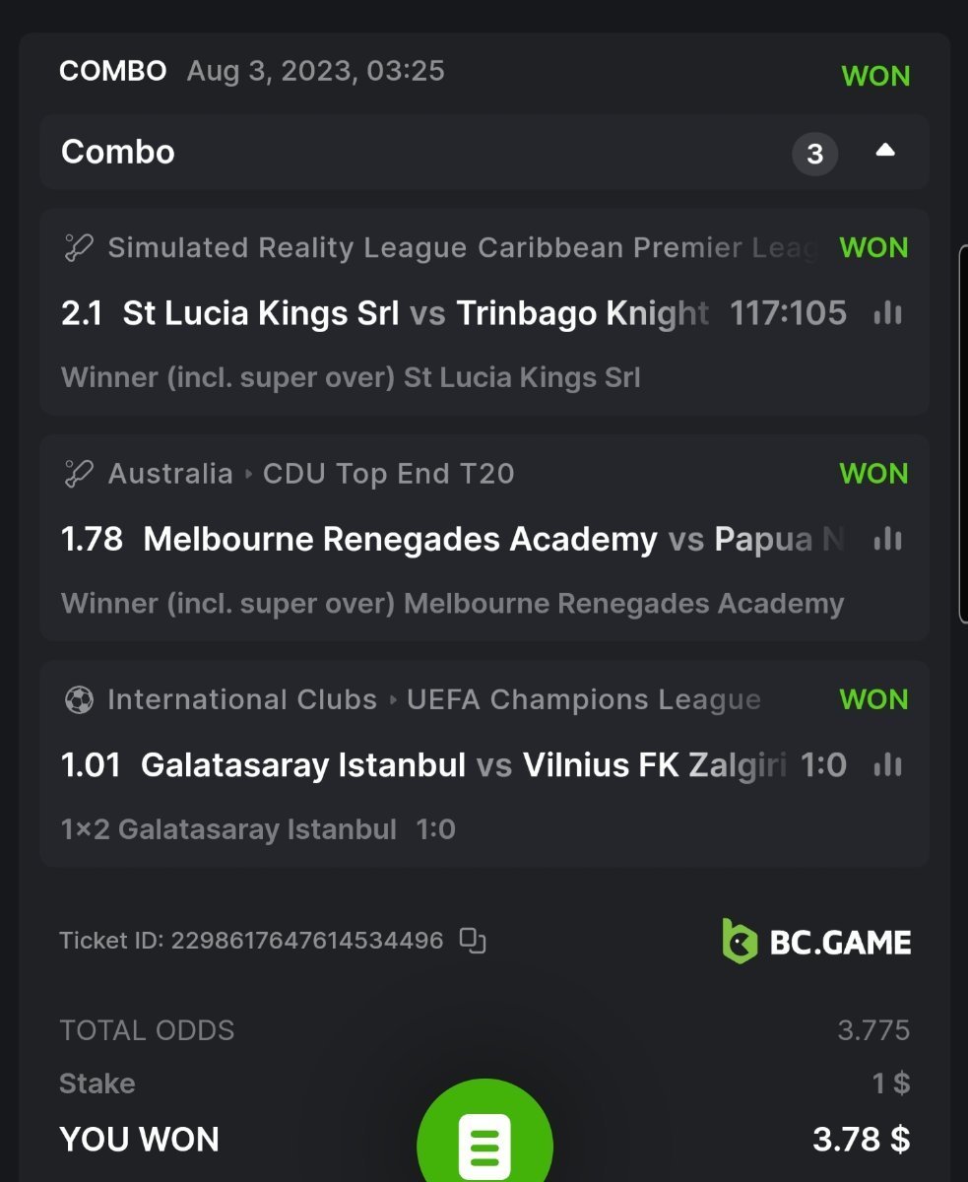The width and height of the screenshot is (968, 1182).
Task: Open the St Lucia Kings Srl match
Action: point(260,313)
